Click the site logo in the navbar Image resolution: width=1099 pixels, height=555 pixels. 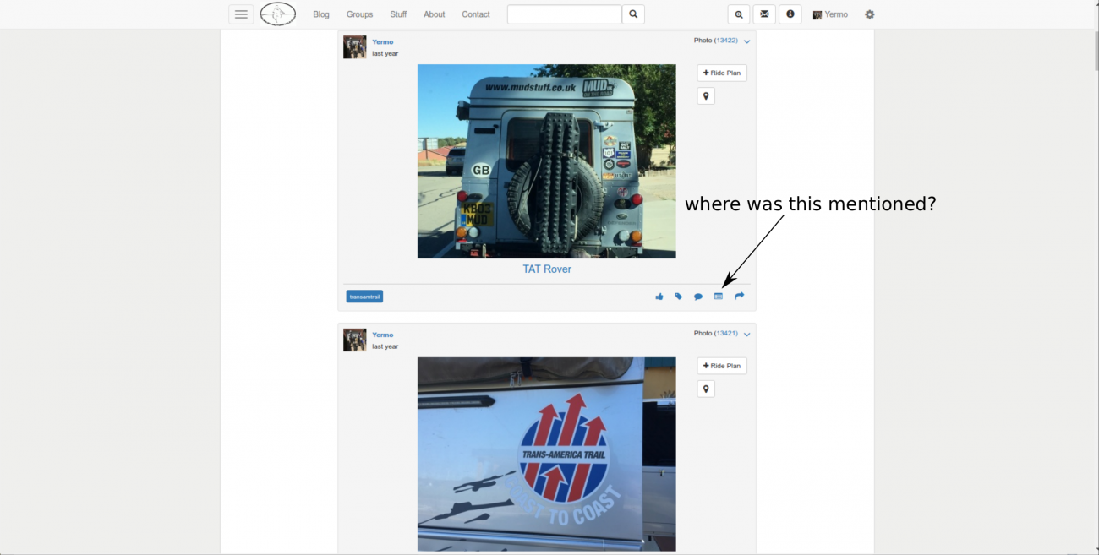278,14
